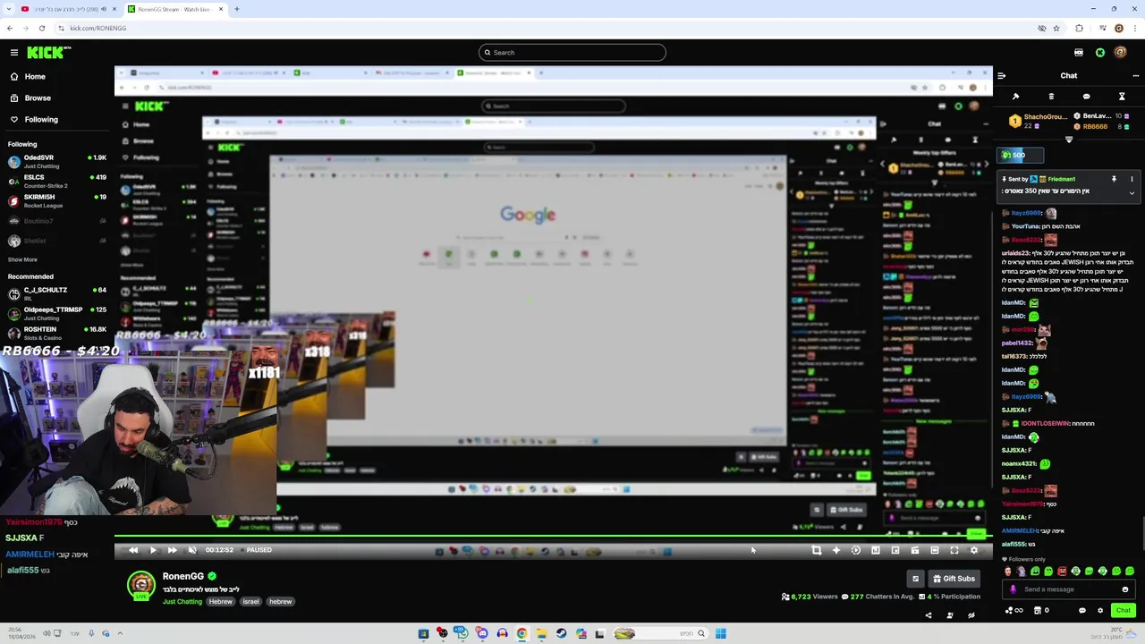Open C_J_SCHULTZ recommended channel

coord(57,293)
